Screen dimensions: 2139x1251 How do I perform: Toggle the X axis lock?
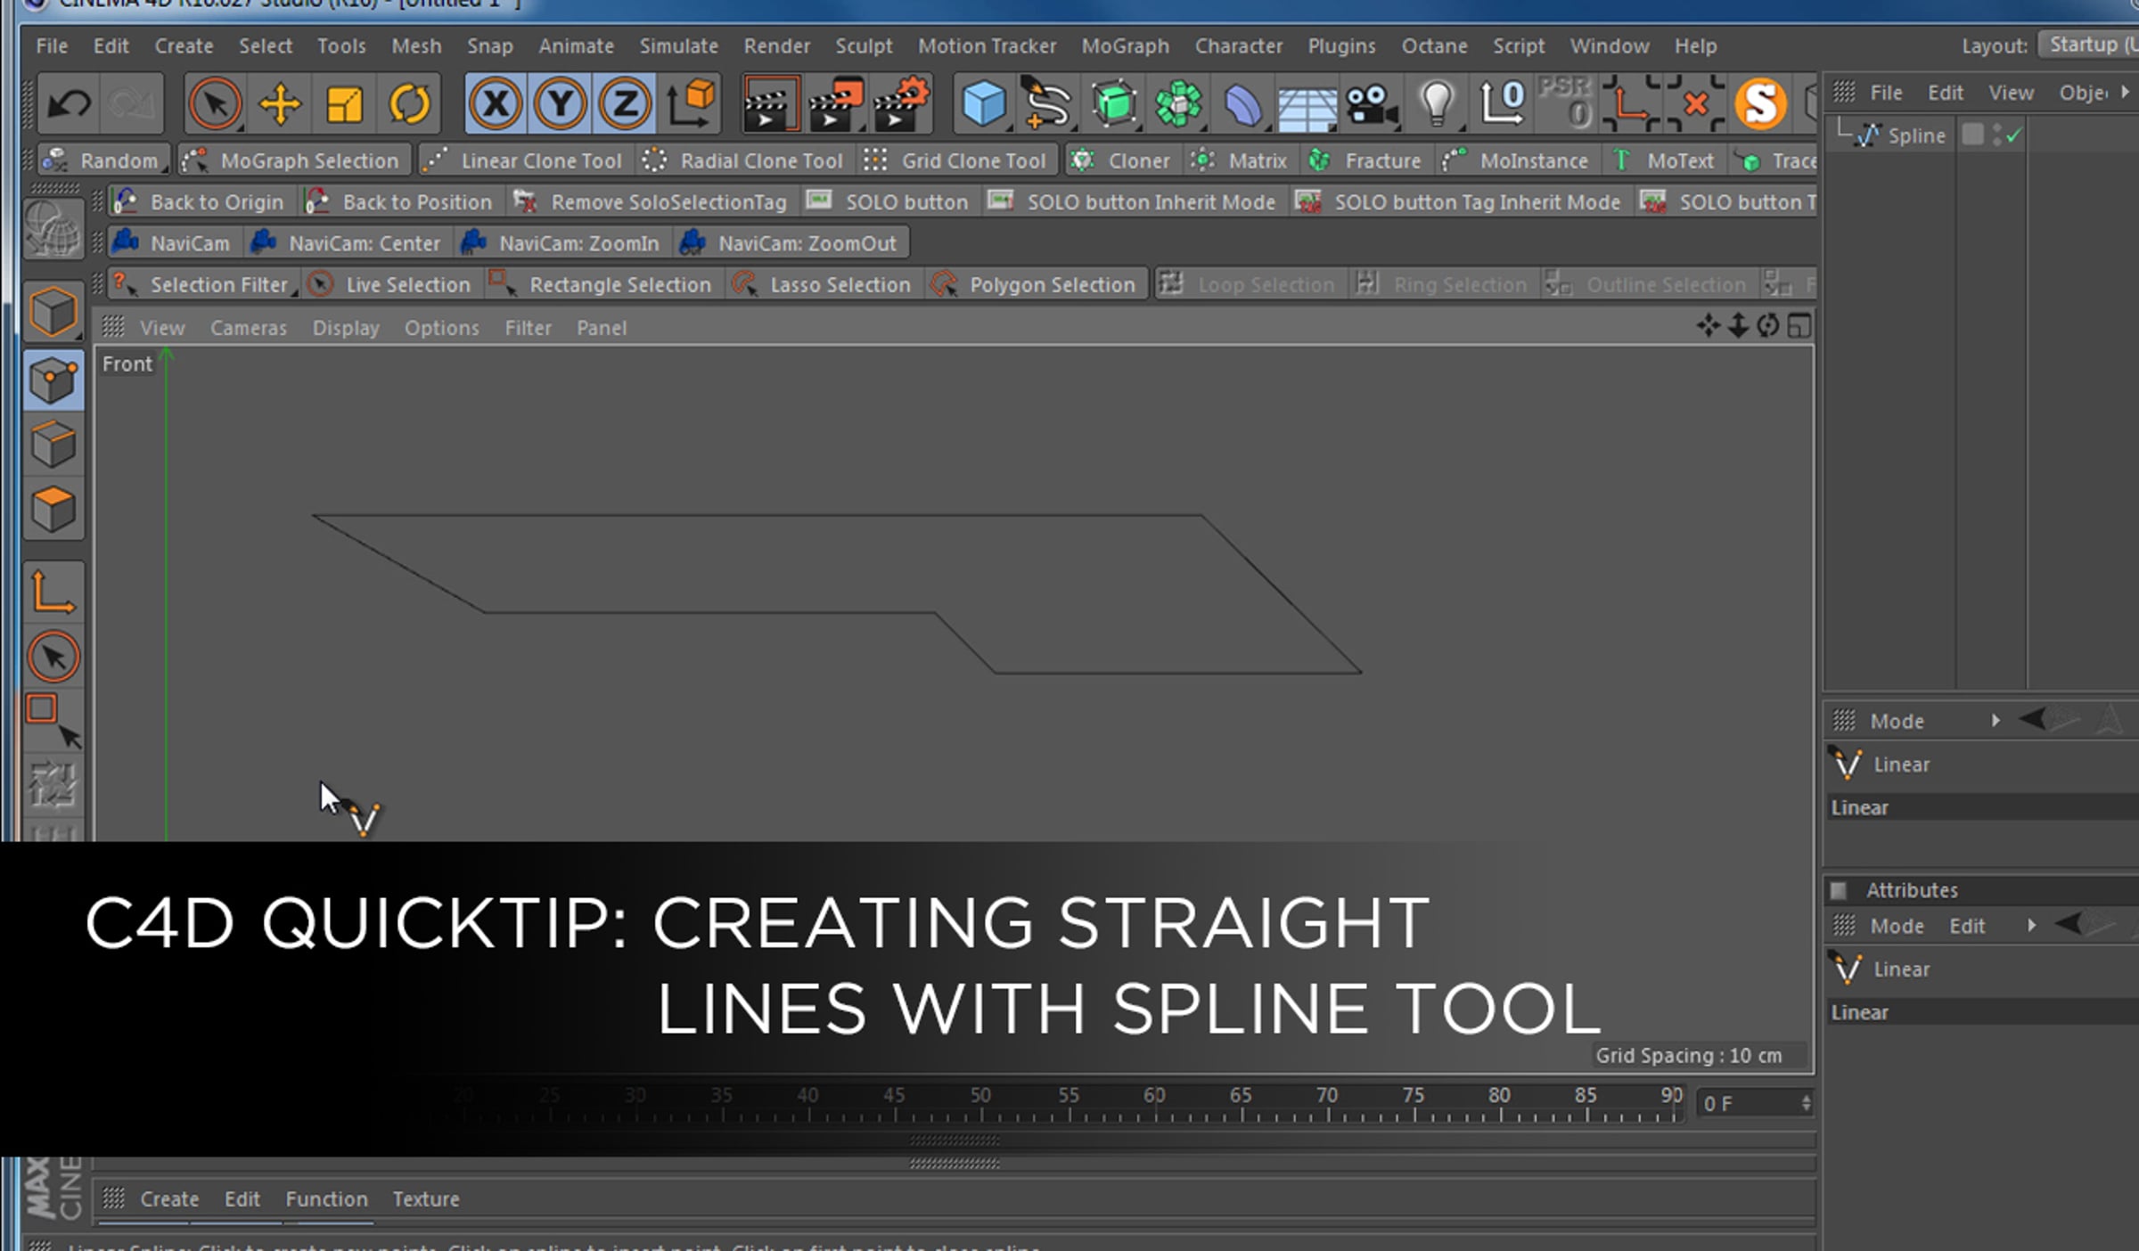[496, 104]
